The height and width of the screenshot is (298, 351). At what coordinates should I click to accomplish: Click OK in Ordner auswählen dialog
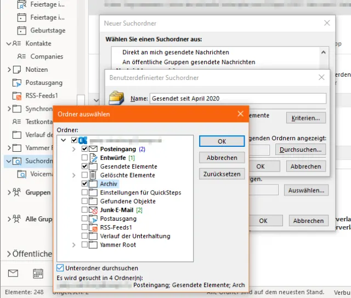point(222,141)
